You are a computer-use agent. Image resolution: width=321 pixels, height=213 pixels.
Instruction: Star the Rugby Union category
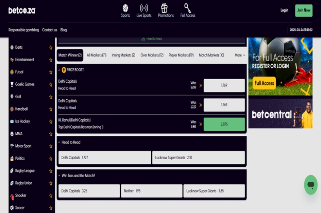pos(51,183)
